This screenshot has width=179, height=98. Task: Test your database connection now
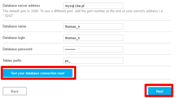coord(38,73)
